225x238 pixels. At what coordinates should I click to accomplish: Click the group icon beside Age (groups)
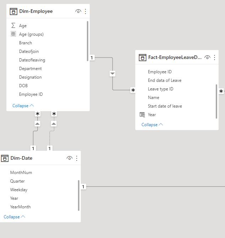[13, 34]
